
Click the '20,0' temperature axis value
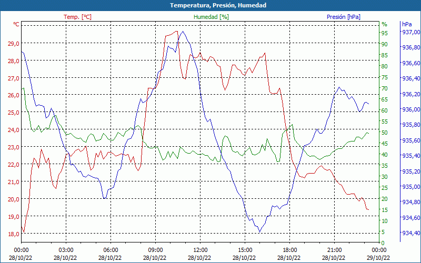(14, 199)
